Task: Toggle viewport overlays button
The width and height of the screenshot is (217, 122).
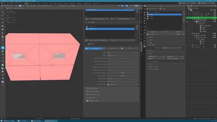Action: pos(127,6)
